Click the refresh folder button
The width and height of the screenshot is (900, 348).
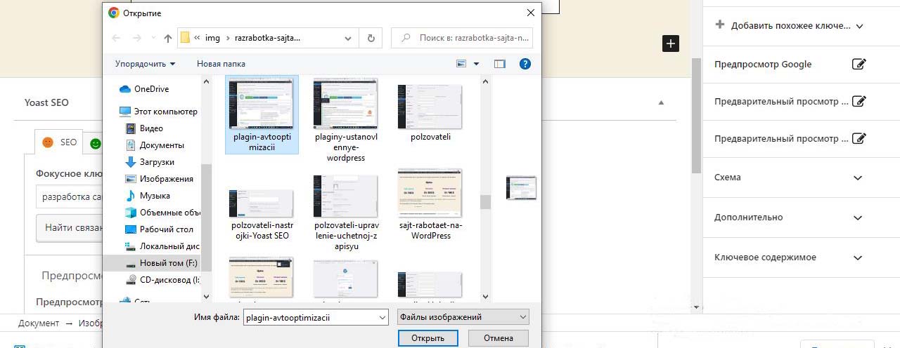(x=370, y=38)
